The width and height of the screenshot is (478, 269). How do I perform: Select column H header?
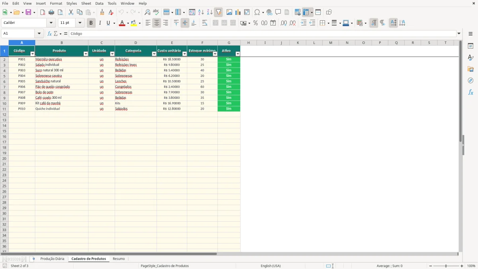tap(249, 43)
